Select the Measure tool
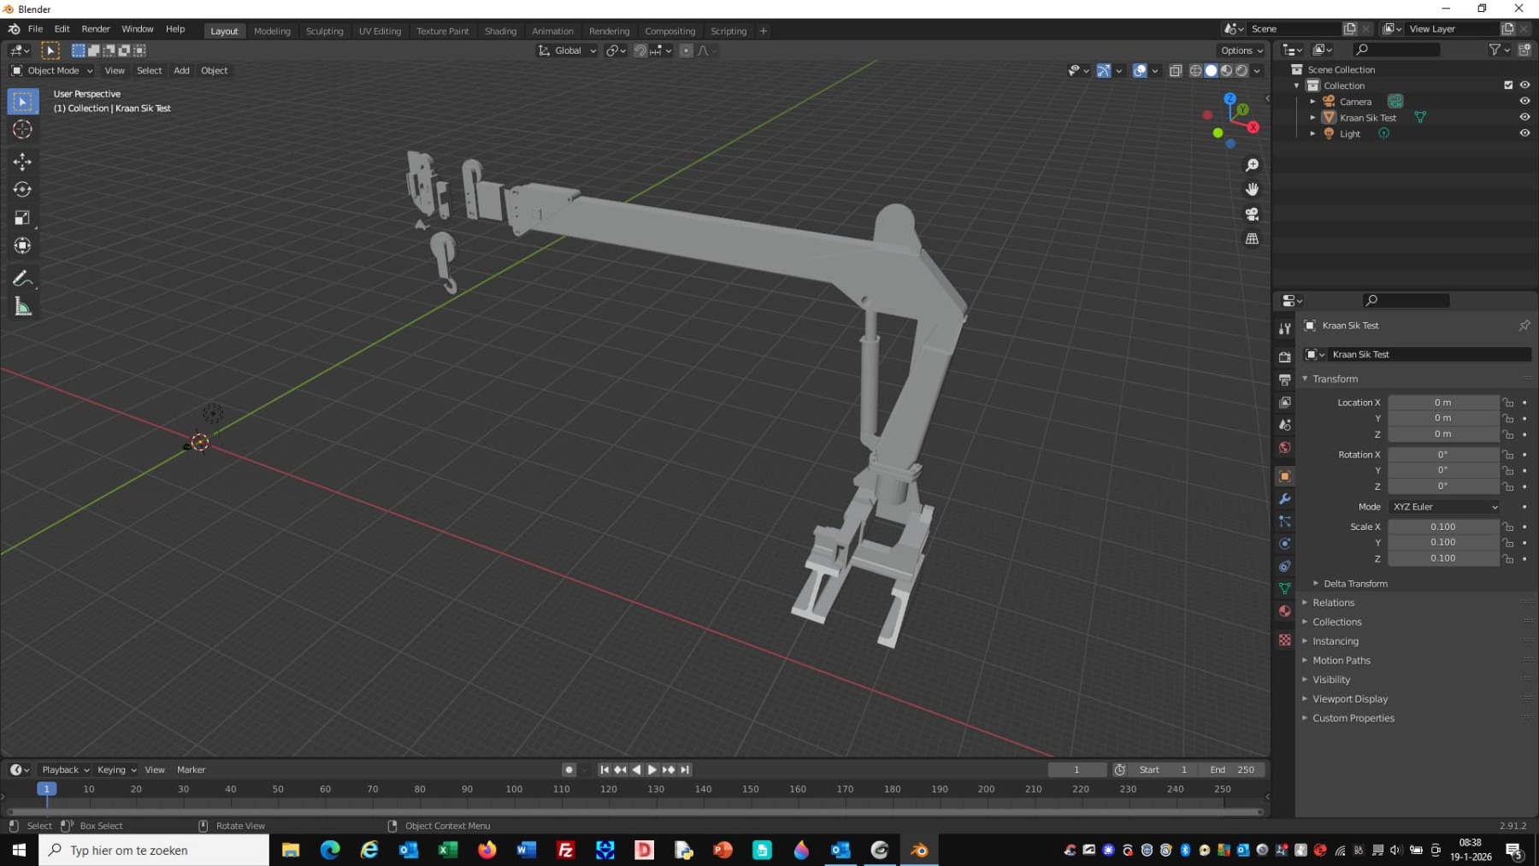This screenshot has width=1539, height=866. point(22,307)
